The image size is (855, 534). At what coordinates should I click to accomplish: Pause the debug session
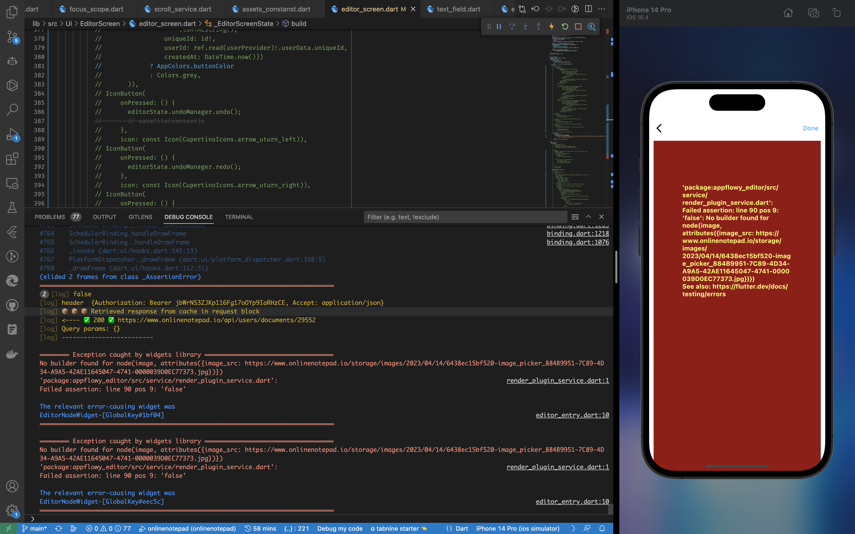499,26
